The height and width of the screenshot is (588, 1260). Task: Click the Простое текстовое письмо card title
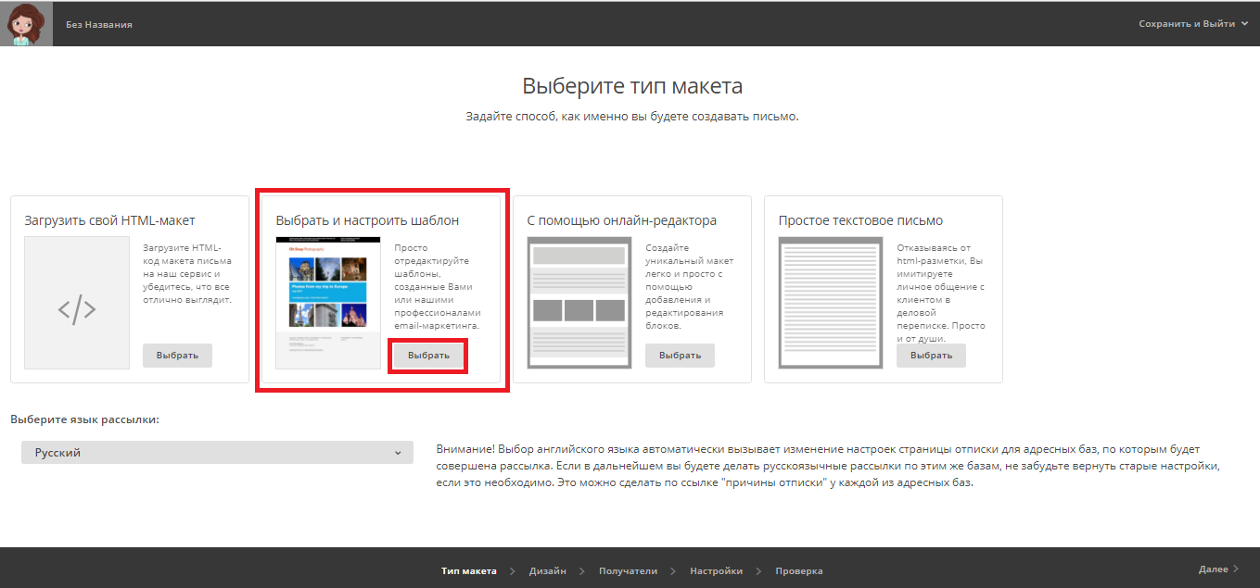860,220
